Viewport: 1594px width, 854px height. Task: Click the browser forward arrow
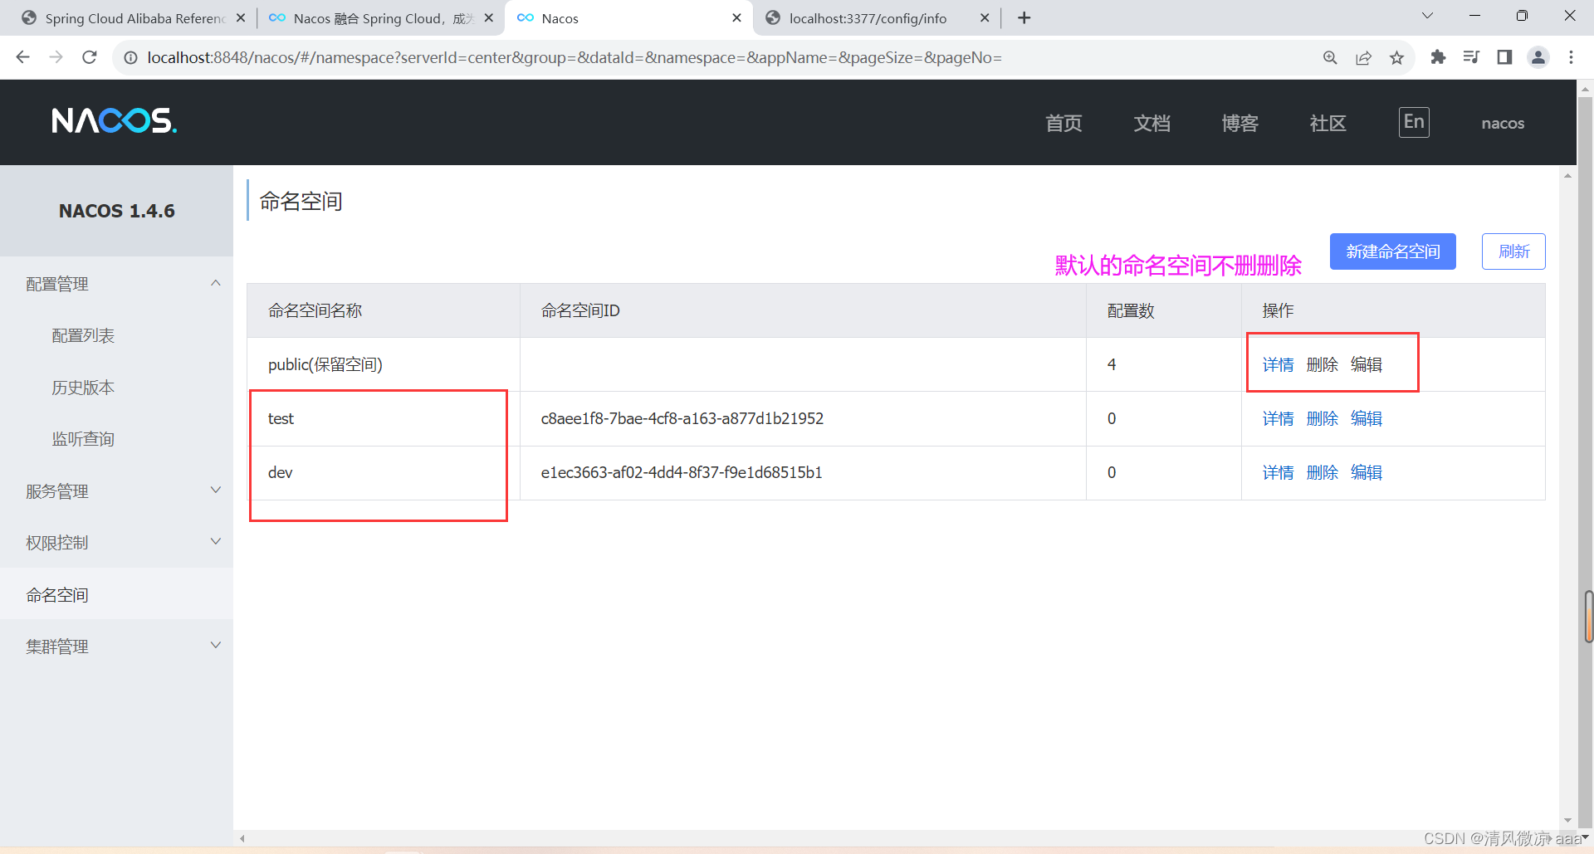point(56,57)
